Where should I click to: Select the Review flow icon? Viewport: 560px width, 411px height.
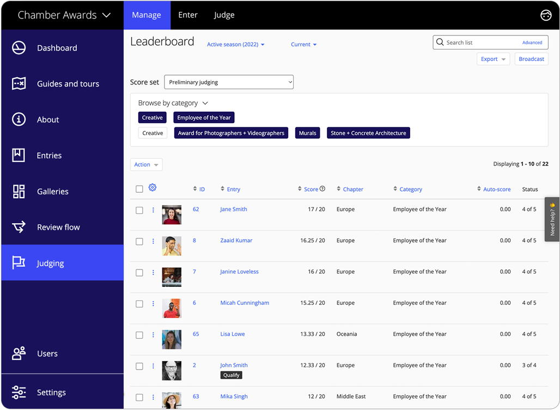(x=18, y=227)
